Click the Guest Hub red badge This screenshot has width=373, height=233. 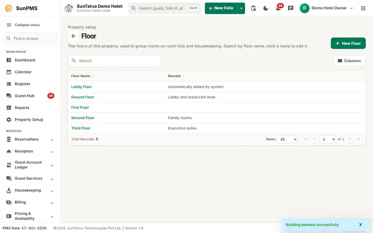[x=51, y=96]
